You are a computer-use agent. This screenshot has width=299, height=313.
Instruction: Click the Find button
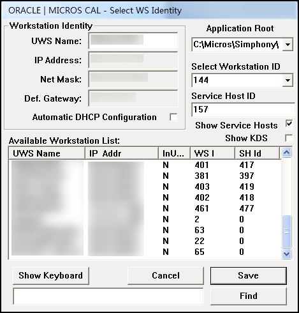point(249,296)
